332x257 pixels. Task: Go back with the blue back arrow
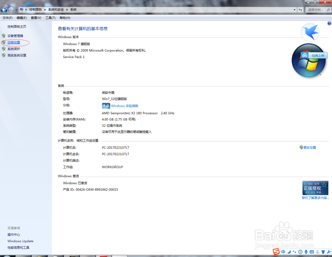4,10
